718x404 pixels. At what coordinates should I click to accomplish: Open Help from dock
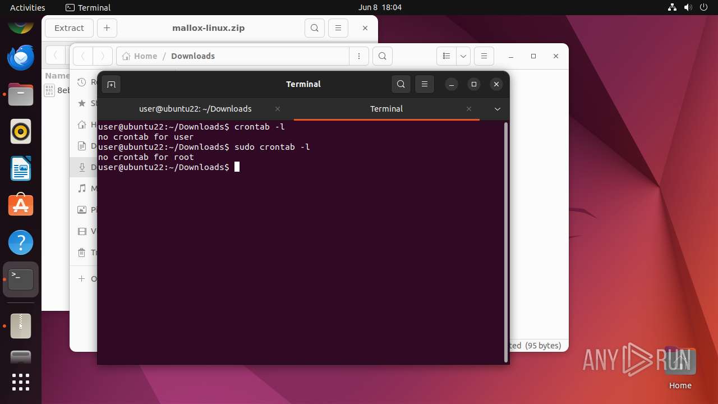coord(21,242)
